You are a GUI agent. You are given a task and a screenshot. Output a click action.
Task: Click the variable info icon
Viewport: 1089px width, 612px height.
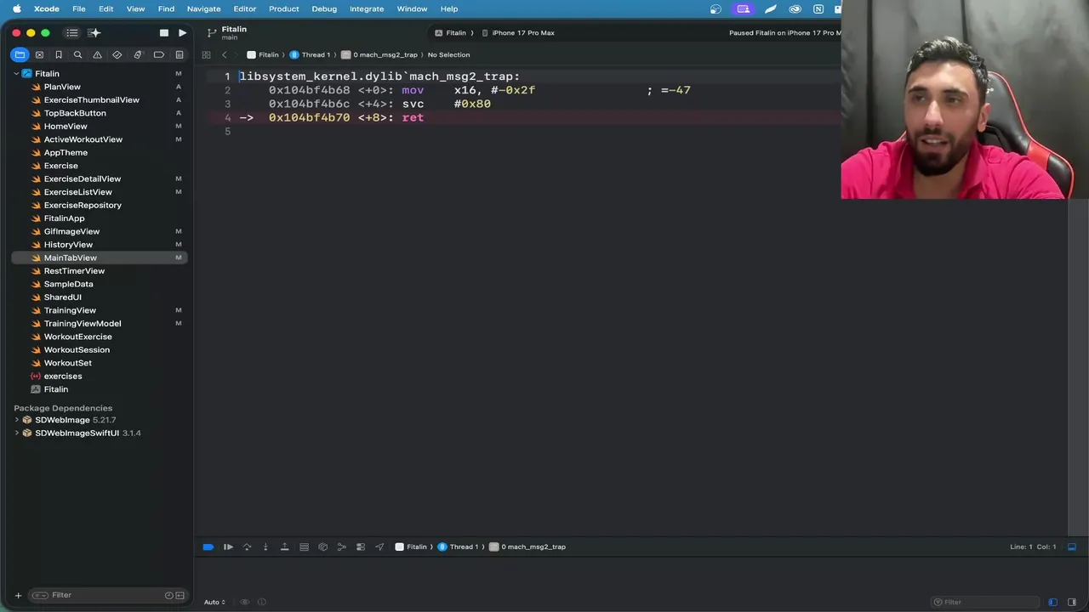pyautogui.click(x=262, y=602)
